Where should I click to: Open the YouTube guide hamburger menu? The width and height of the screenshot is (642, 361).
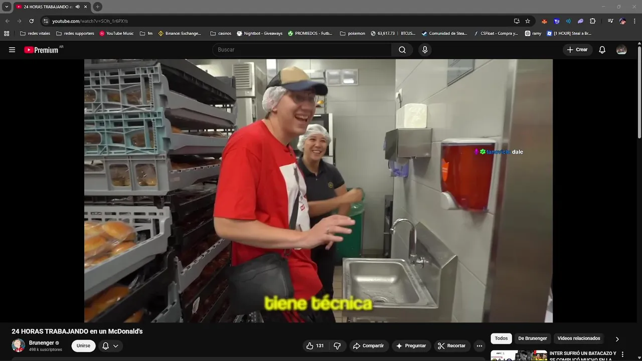(x=12, y=50)
